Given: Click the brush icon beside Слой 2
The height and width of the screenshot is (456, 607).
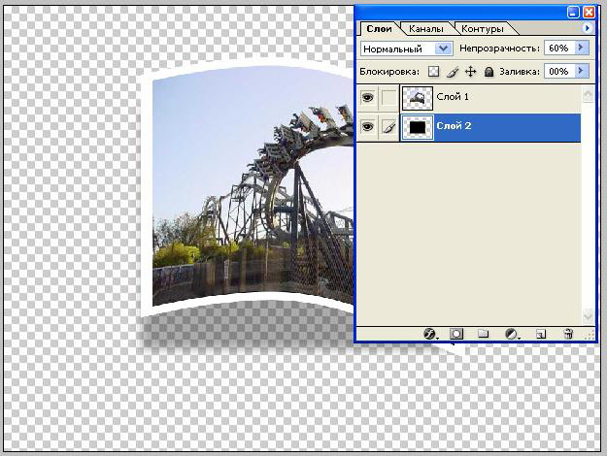Looking at the screenshot, I should click(388, 127).
